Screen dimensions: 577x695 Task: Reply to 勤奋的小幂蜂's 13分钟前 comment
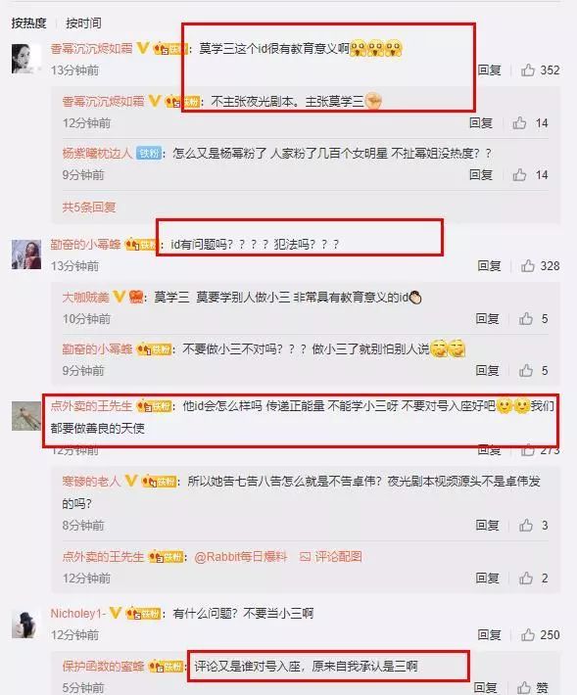coord(489,265)
